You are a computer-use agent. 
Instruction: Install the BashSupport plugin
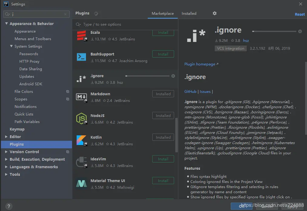163,54
